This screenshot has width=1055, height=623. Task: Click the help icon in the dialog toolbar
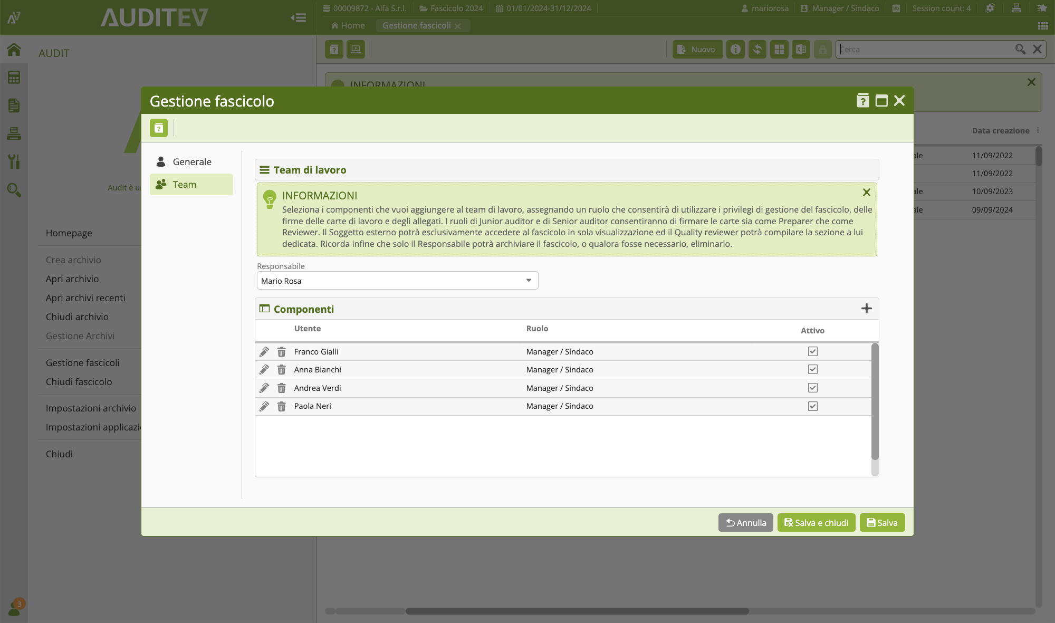159,128
